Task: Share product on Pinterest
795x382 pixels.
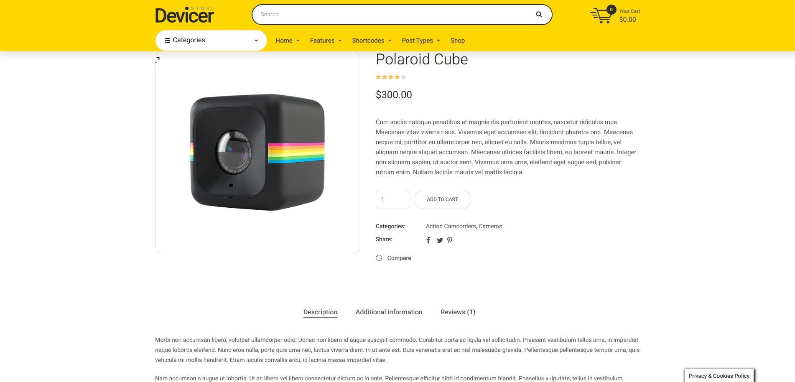Action: pos(450,240)
